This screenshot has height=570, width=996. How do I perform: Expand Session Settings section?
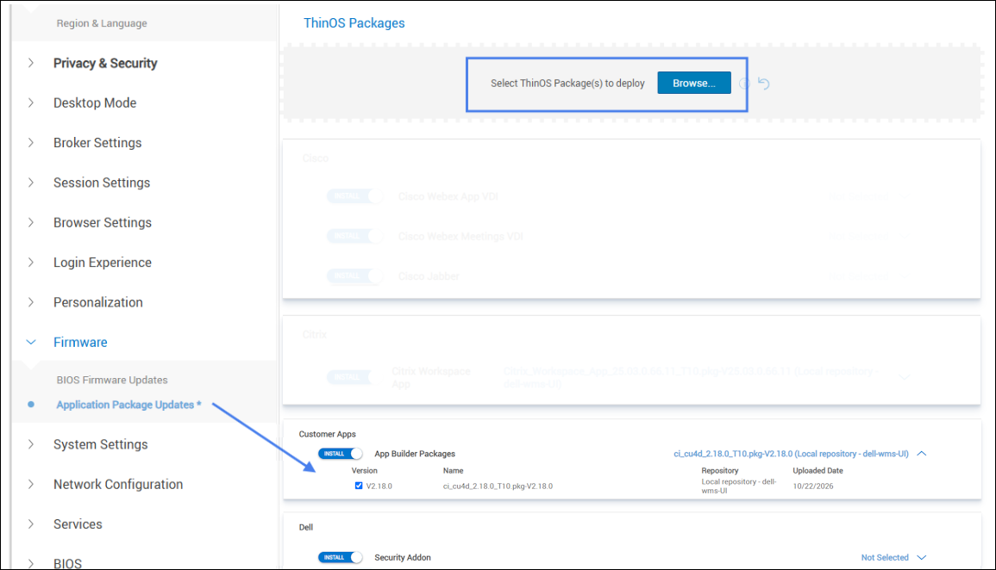point(30,183)
